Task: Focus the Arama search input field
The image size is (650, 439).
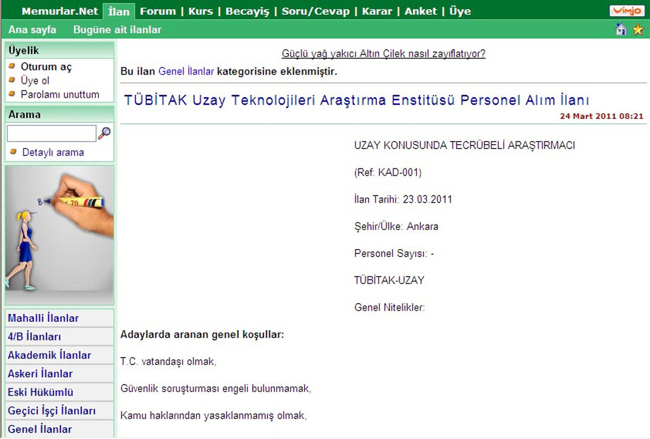Action: coord(51,133)
